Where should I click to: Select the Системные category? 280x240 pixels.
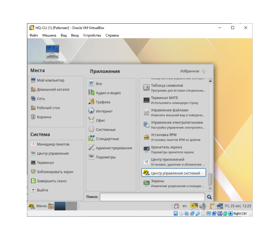(102, 130)
